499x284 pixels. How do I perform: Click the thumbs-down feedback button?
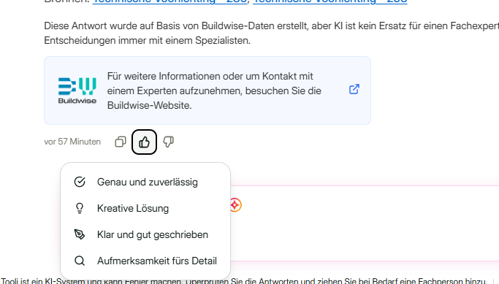[x=168, y=142]
